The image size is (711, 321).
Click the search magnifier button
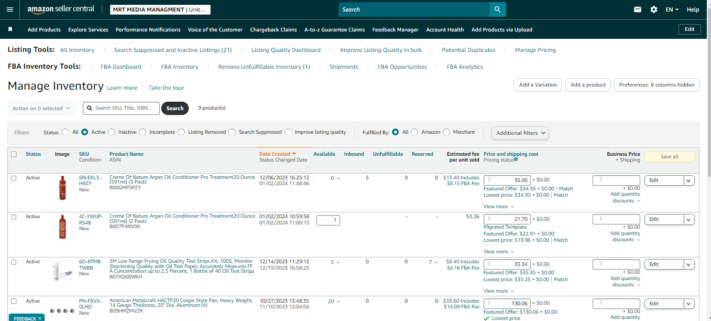[x=498, y=9]
